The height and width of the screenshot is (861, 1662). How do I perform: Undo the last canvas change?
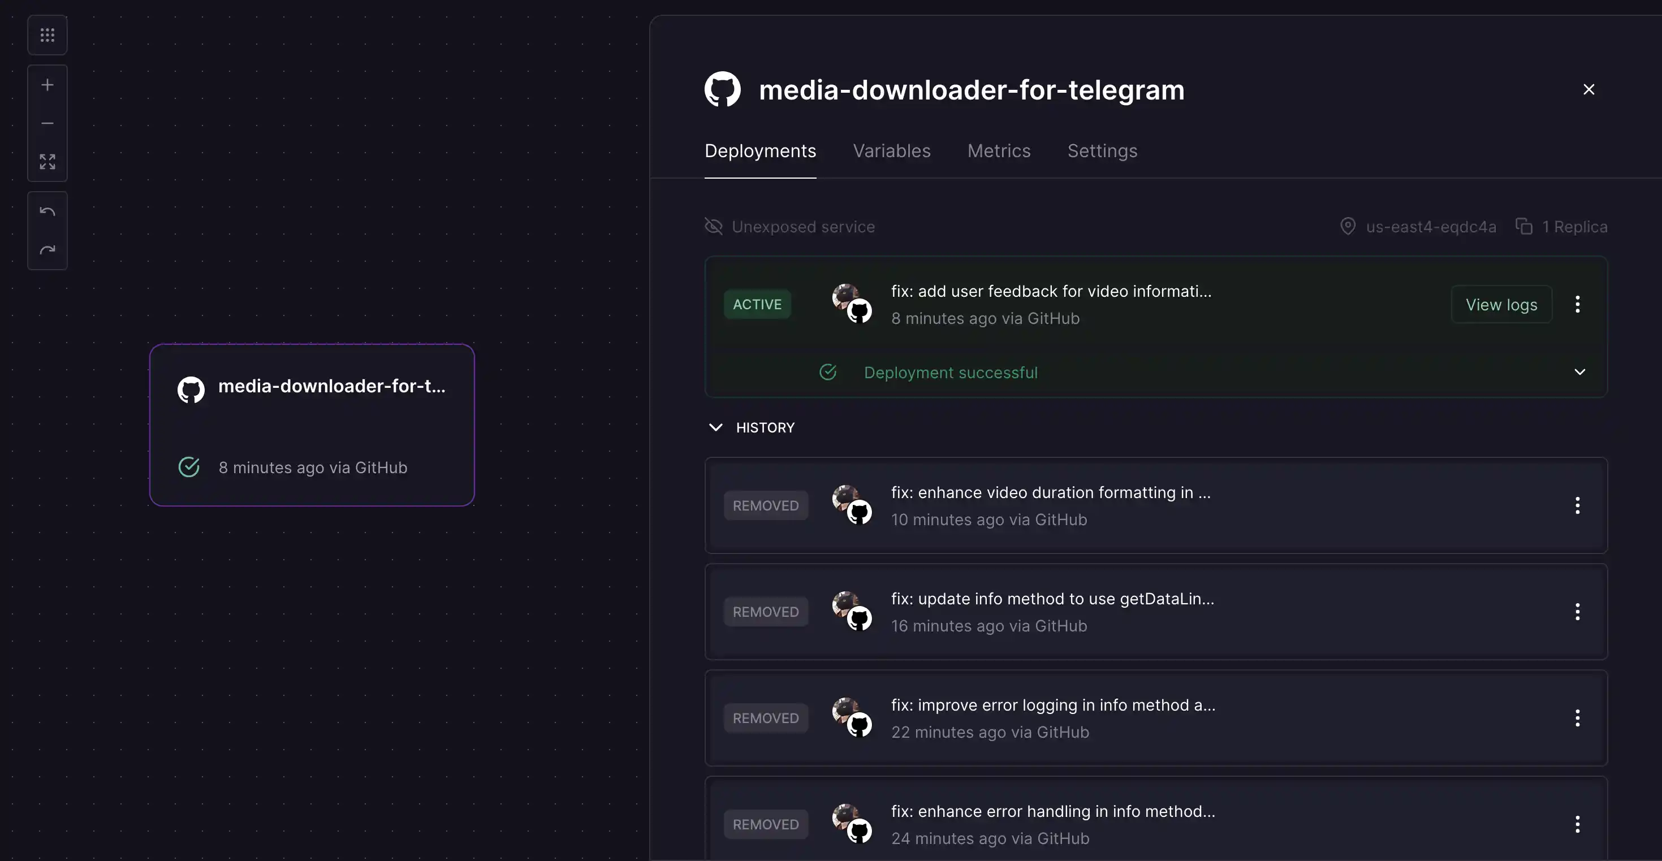47,211
